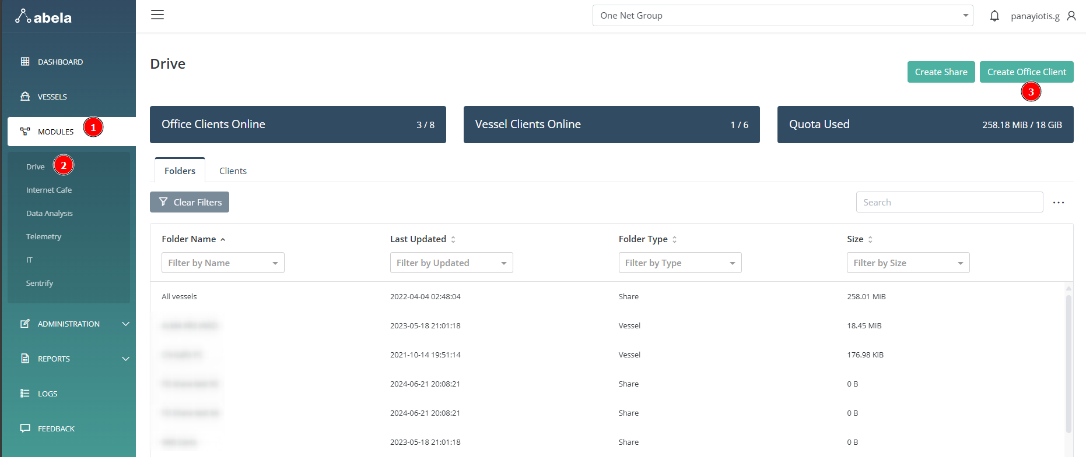Go to Dashboard
Viewport: 1086px width, 457px height.
[x=60, y=62]
